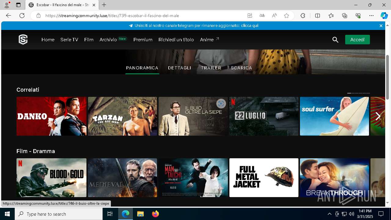Image resolution: width=391 pixels, height=220 pixels.
Task: Open the app available grid icon in address bar
Action: click(250, 16)
